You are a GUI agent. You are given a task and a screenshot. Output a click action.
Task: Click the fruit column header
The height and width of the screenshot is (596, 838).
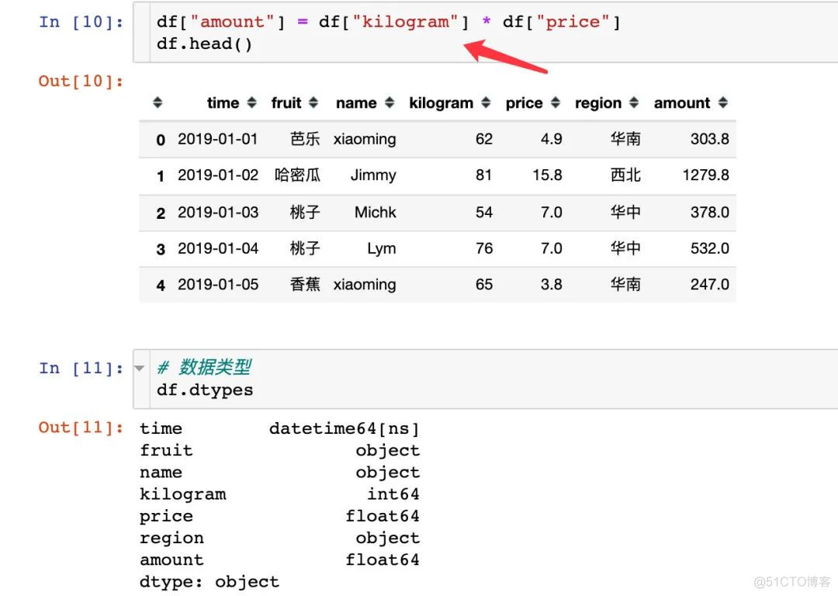[x=286, y=102]
